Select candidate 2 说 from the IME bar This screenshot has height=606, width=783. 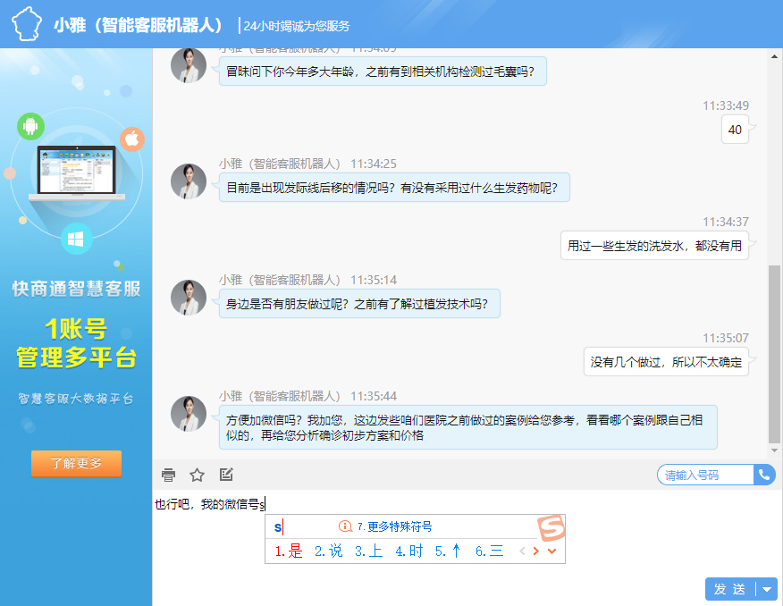click(330, 549)
